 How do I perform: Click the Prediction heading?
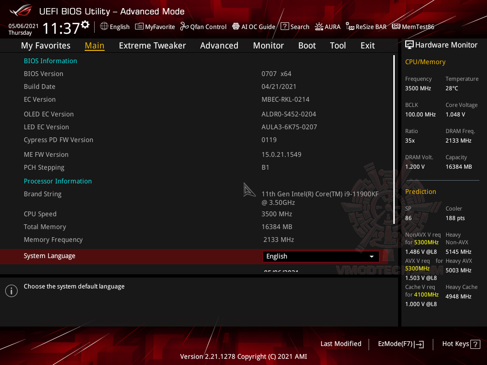(x=420, y=192)
